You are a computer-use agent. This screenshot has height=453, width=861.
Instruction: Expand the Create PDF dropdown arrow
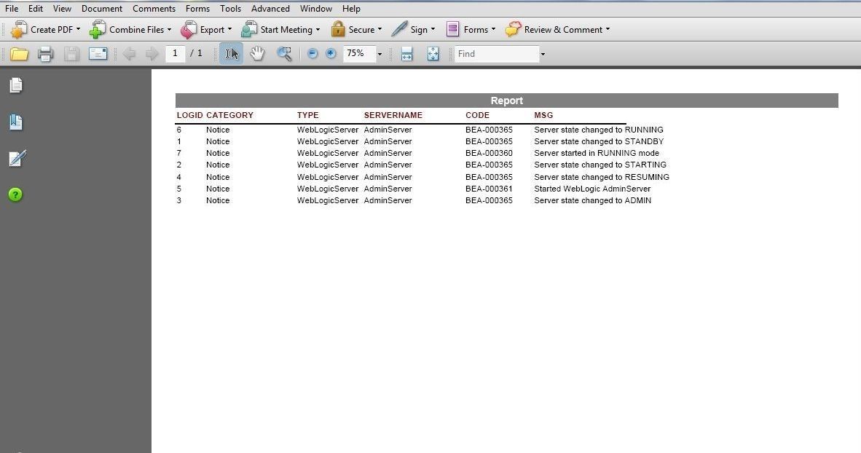pos(78,30)
